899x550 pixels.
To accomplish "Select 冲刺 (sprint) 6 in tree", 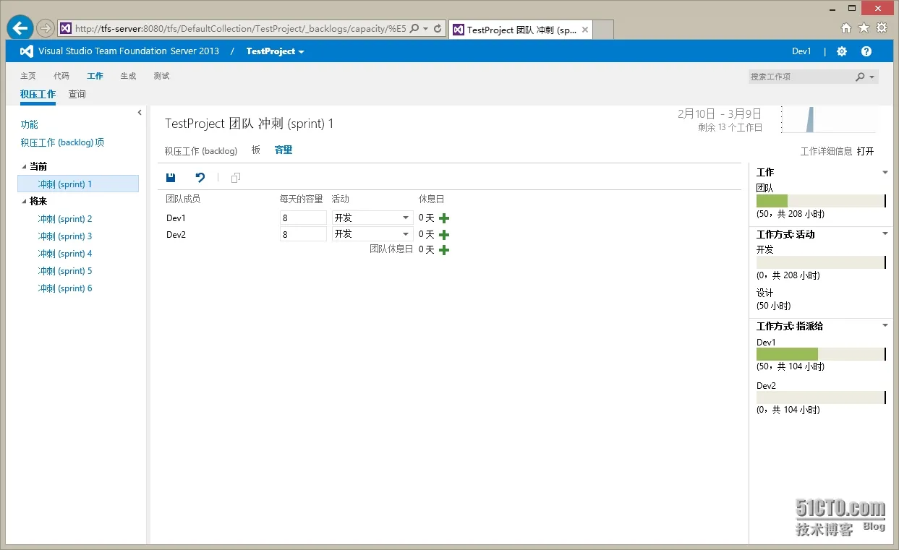I will coord(65,288).
